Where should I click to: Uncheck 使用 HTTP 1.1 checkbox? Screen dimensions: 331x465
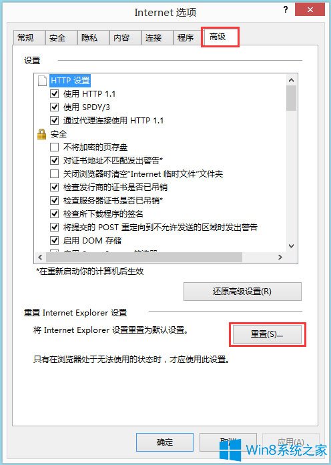(54, 94)
